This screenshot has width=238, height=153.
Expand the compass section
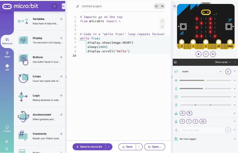(235, 97)
